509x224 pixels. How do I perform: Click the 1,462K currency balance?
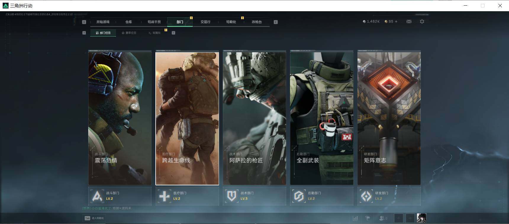click(x=373, y=22)
